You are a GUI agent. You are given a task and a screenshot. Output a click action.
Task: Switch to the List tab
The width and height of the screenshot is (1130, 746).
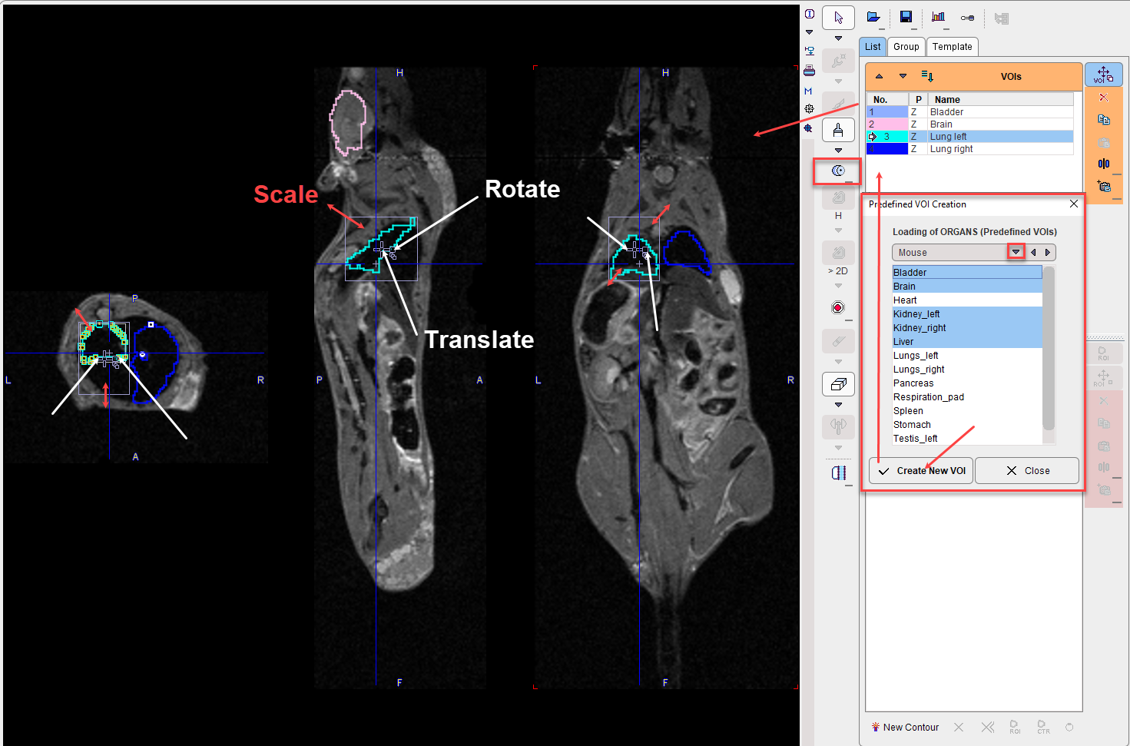click(x=873, y=47)
